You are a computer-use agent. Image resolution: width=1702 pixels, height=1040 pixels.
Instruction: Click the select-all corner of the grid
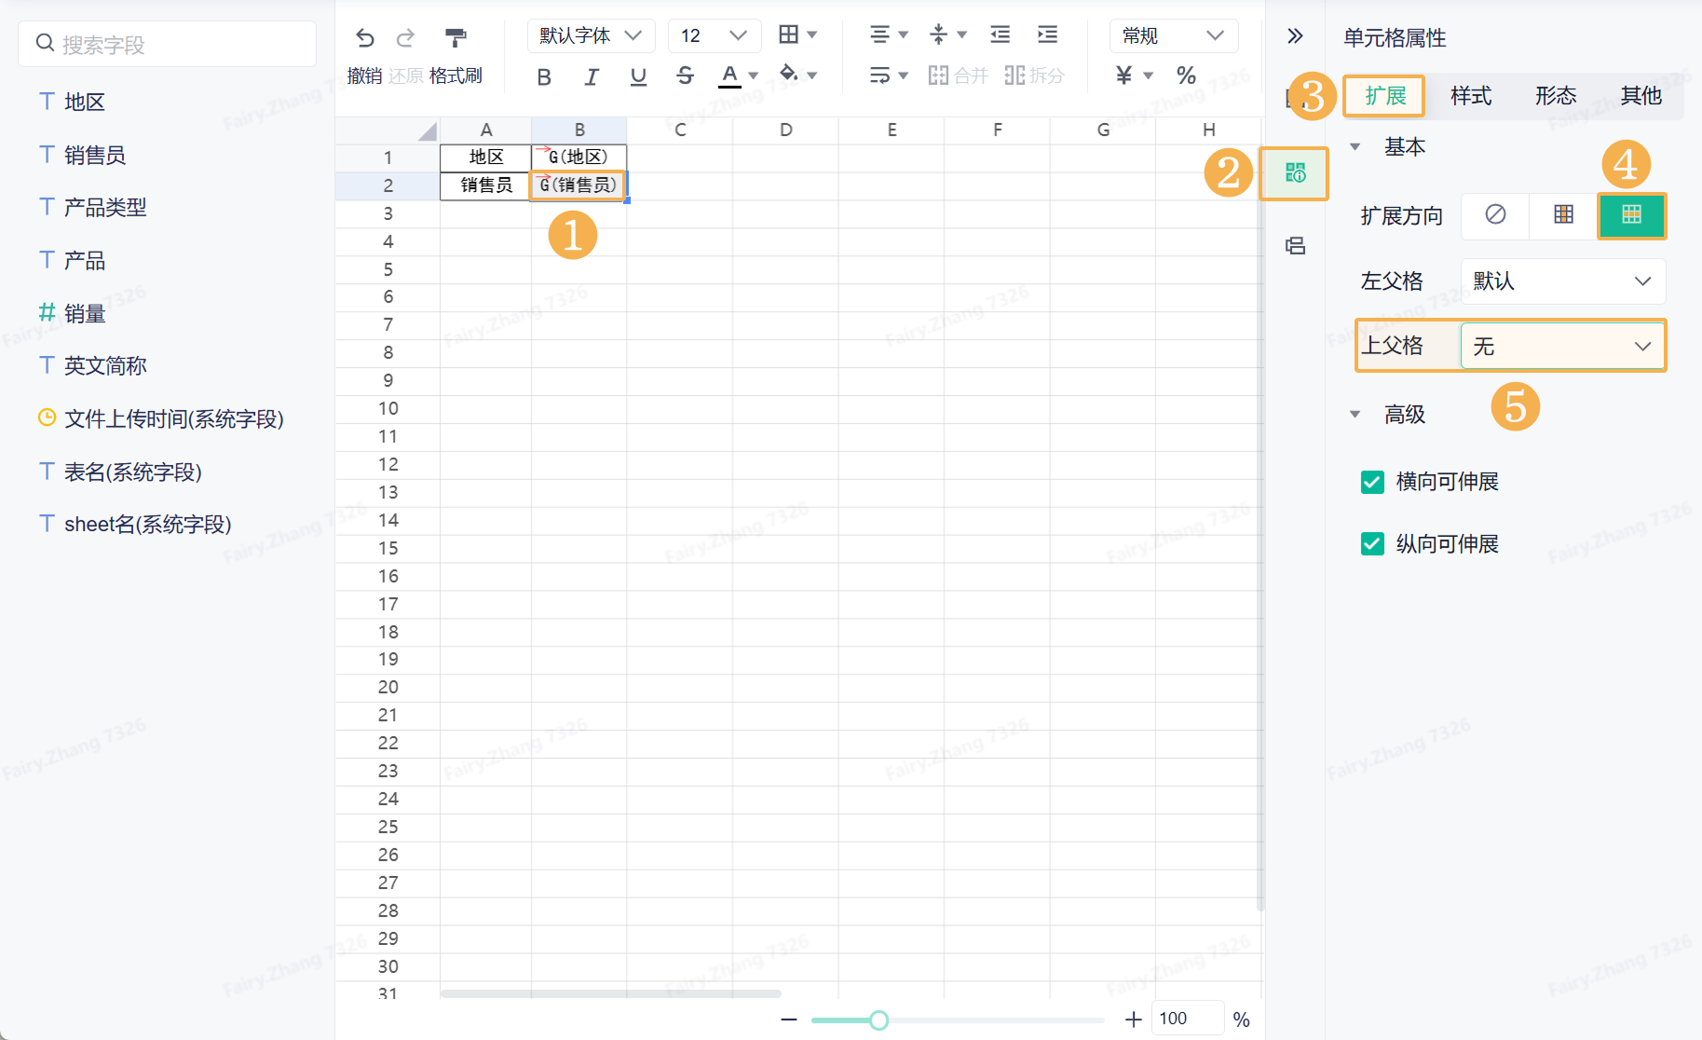427,130
